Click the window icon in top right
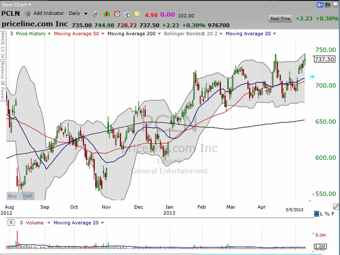 (x=335, y=5)
